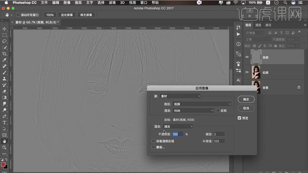This screenshot has width=308, height=173.
Task: Select the Crop tool
Action: (x=4, y=54)
